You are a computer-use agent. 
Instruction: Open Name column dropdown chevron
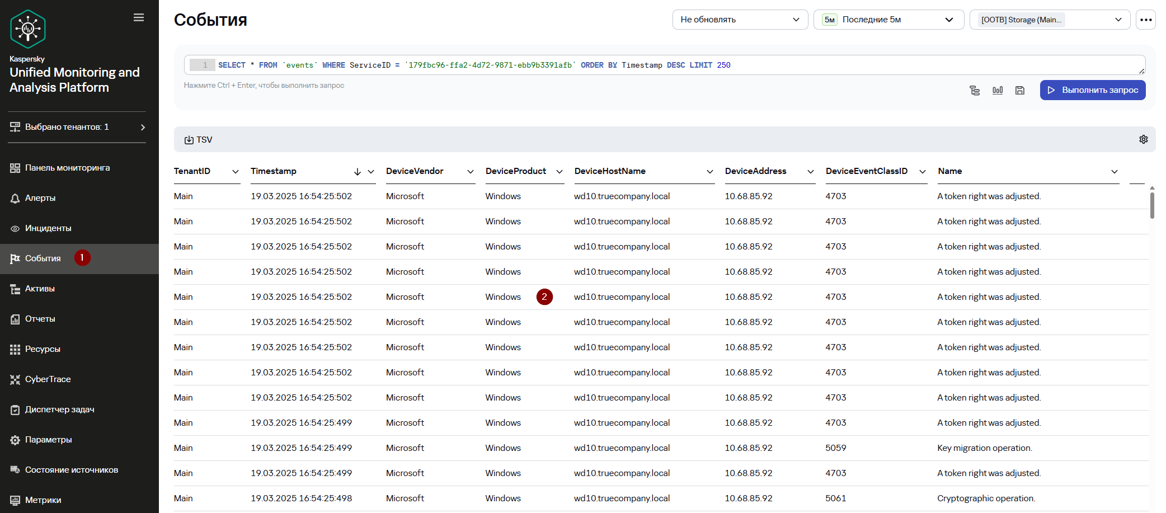(1115, 172)
